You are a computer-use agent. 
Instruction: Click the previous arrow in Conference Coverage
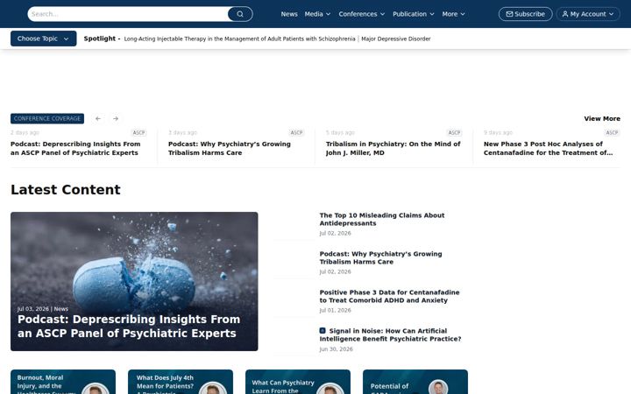click(98, 118)
